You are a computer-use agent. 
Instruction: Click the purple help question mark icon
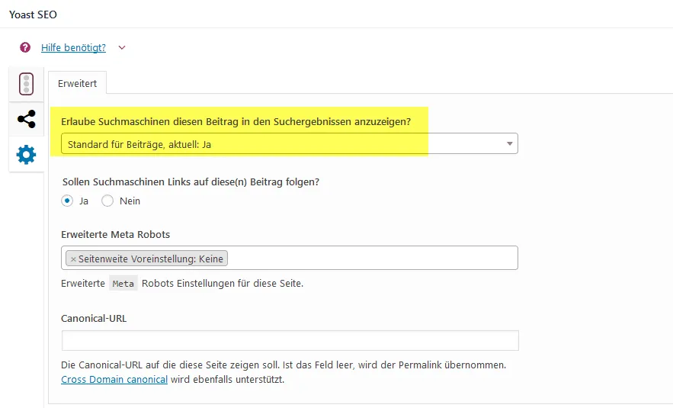25,47
